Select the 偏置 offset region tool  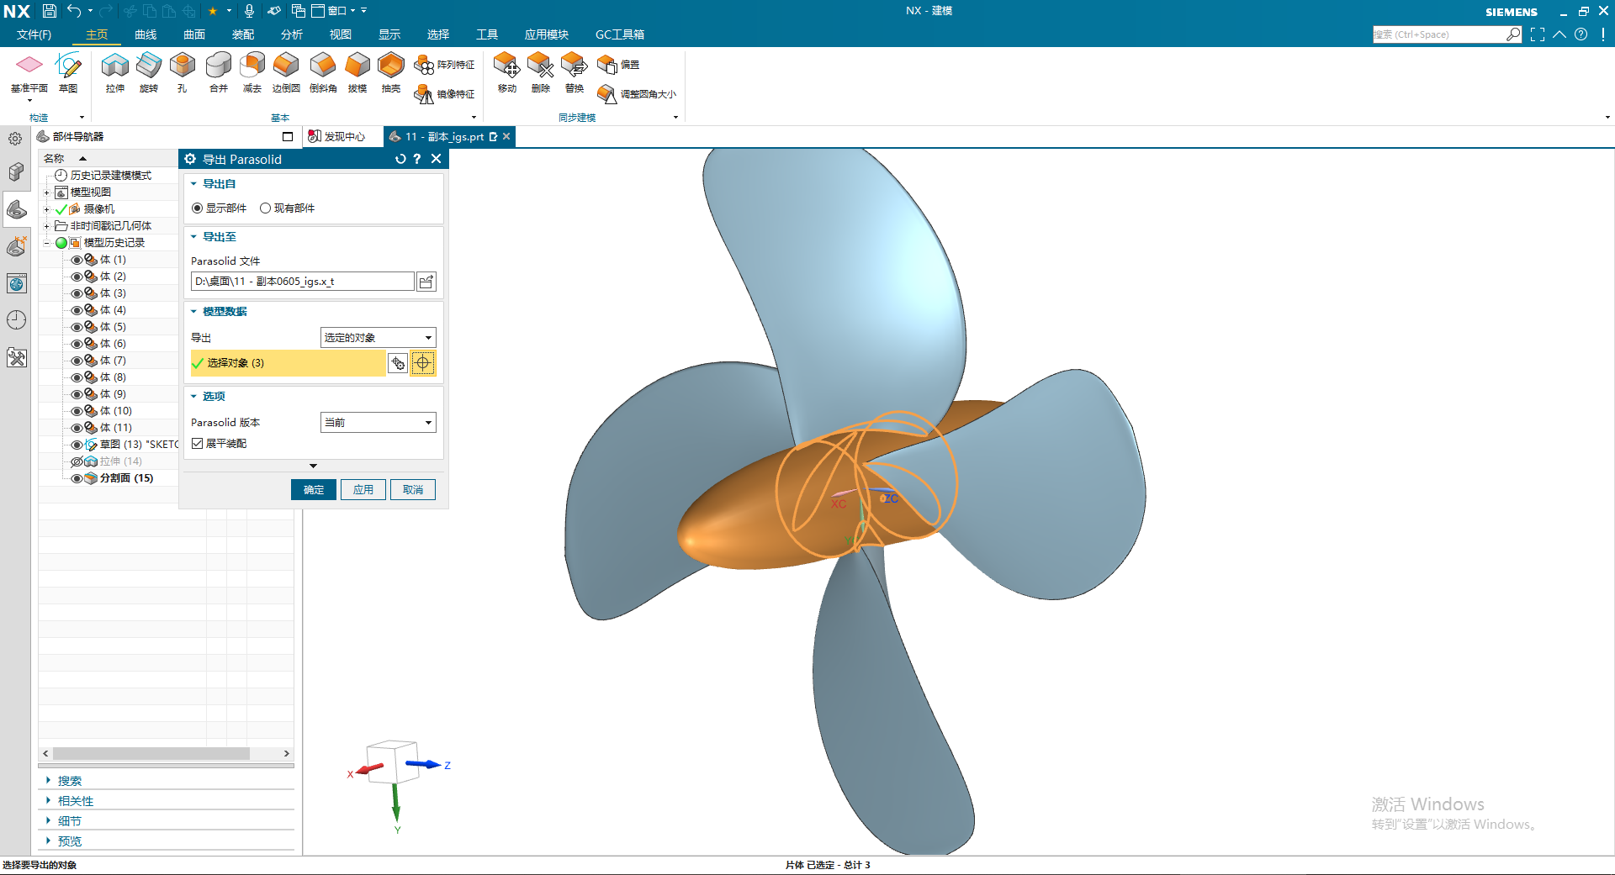click(618, 65)
